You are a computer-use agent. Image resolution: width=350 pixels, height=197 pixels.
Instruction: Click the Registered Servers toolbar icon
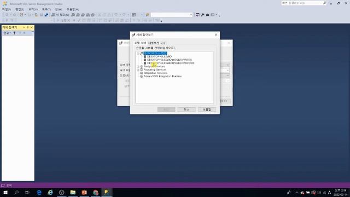(x=198, y=15)
